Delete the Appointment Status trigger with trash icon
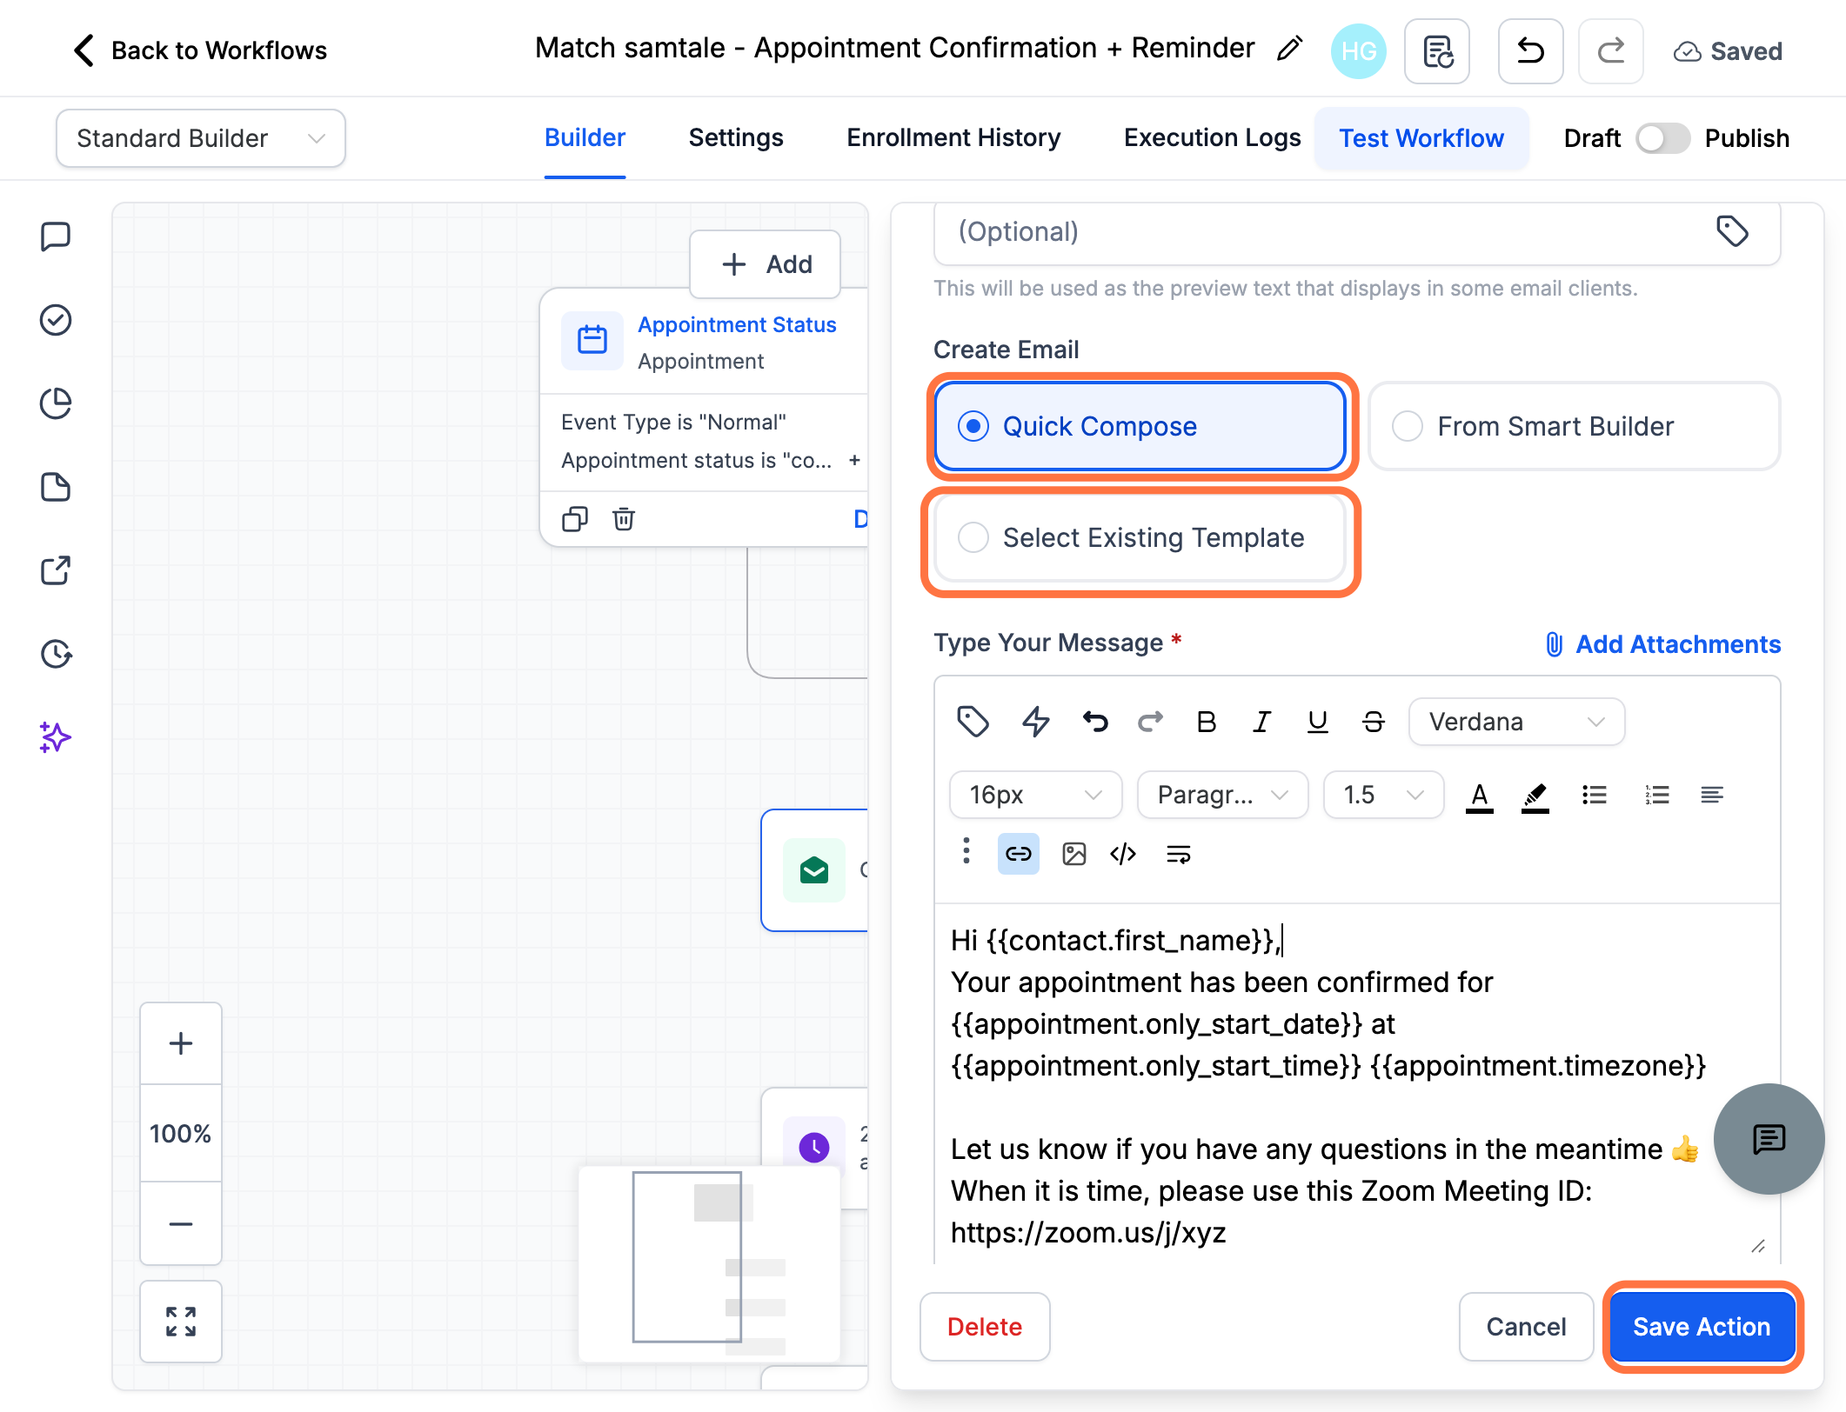 [x=624, y=519]
